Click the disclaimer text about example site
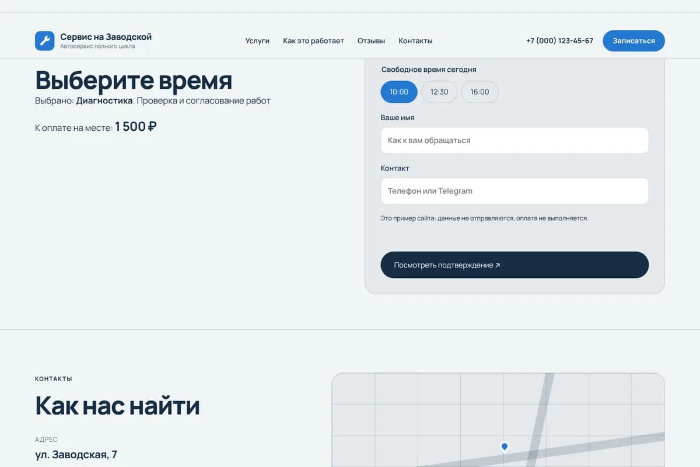 (x=484, y=218)
